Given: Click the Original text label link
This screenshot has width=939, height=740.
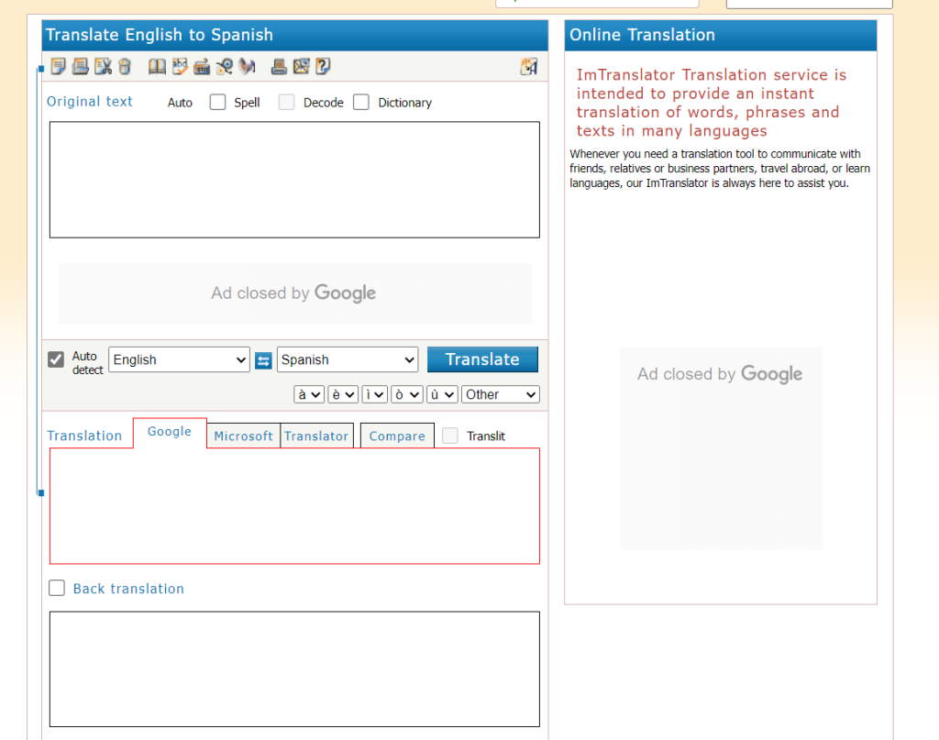Looking at the screenshot, I should click(90, 101).
